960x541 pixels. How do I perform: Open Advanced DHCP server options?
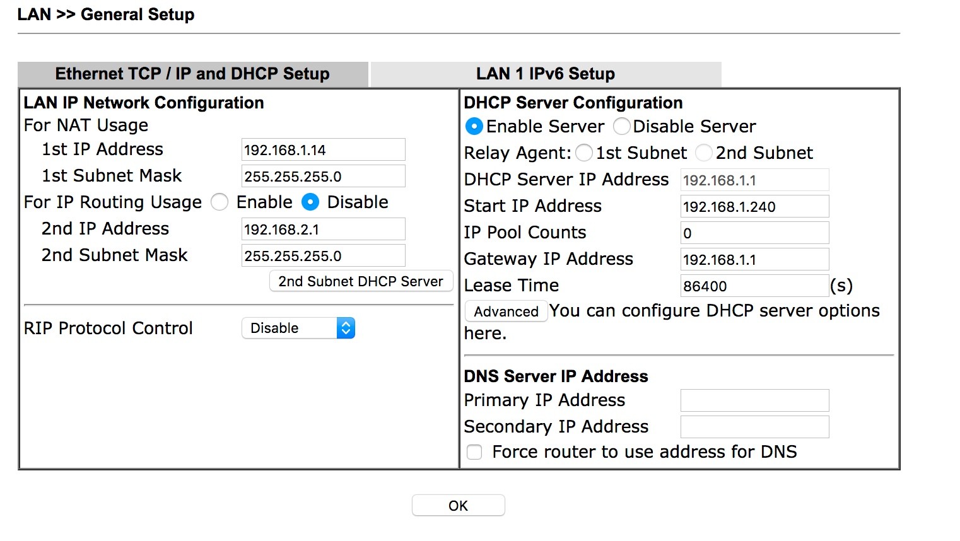[506, 311]
